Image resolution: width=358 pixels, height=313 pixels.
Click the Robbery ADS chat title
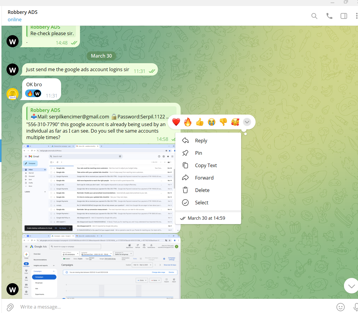[x=22, y=12]
